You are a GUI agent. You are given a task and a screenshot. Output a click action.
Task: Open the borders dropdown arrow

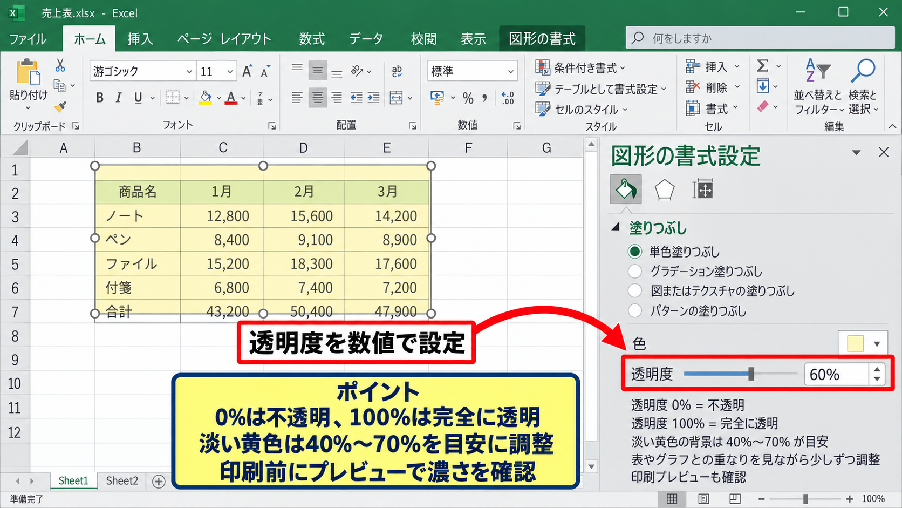tap(187, 98)
